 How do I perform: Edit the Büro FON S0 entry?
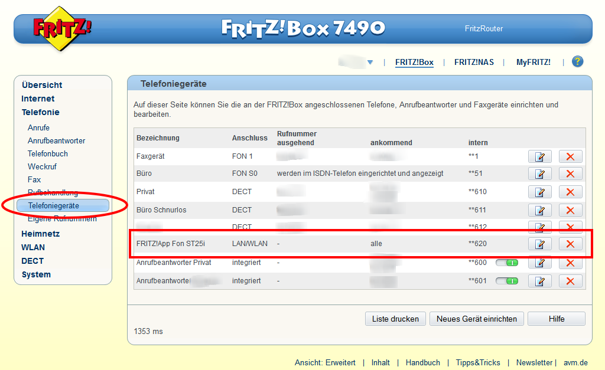point(540,174)
